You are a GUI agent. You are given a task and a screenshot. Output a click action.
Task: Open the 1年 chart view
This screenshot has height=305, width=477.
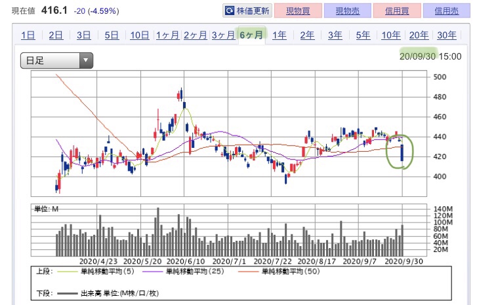[280, 35]
